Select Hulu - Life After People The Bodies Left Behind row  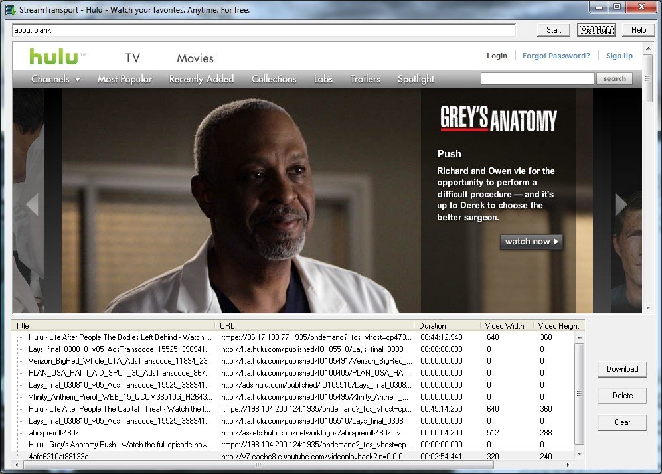tap(293, 337)
